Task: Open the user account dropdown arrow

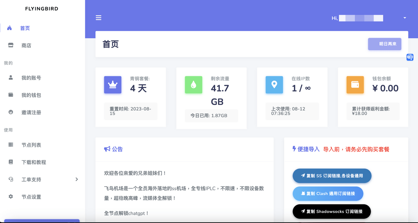Action: pos(405,18)
